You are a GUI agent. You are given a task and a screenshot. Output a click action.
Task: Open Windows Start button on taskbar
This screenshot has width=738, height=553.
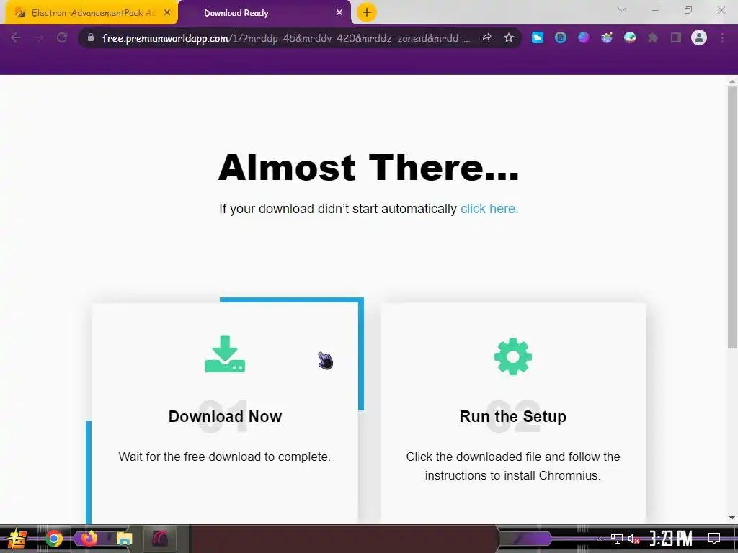point(17,539)
